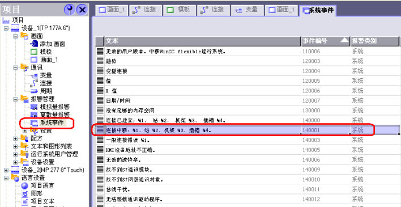
Task: Select row icon for event 140000
Action: pos(100,120)
